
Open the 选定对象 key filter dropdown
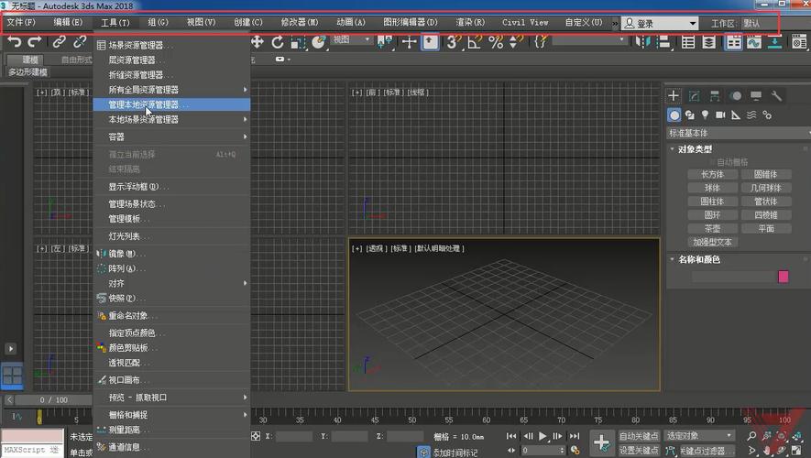(x=699, y=436)
